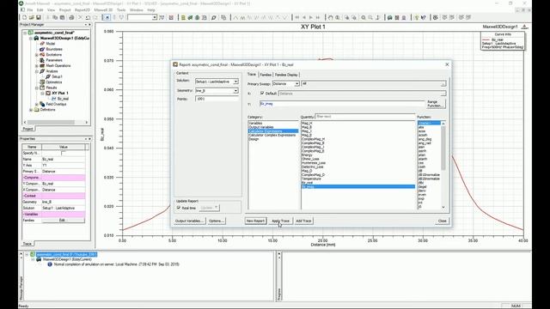The width and height of the screenshot is (550, 309).
Task: Click the Output Variables button
Action: 189,221
